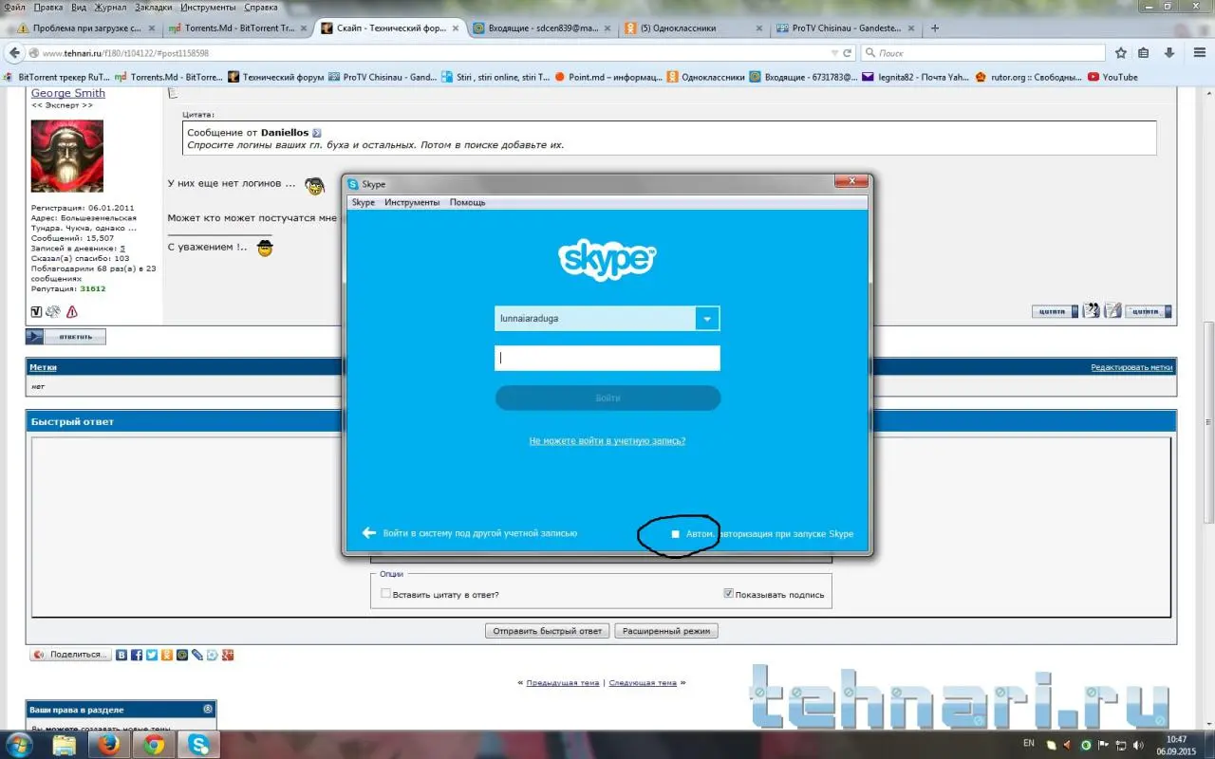The image size is (1215, 759).
Task: Reload the page with the refresh icon
Action: pos(848,53)
